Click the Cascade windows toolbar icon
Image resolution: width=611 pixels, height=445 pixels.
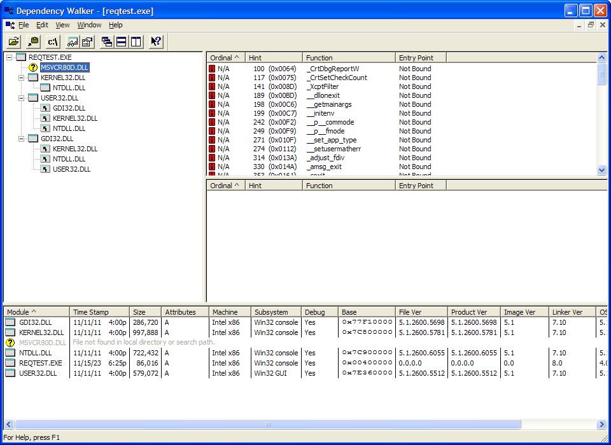(x=106, y=42)
